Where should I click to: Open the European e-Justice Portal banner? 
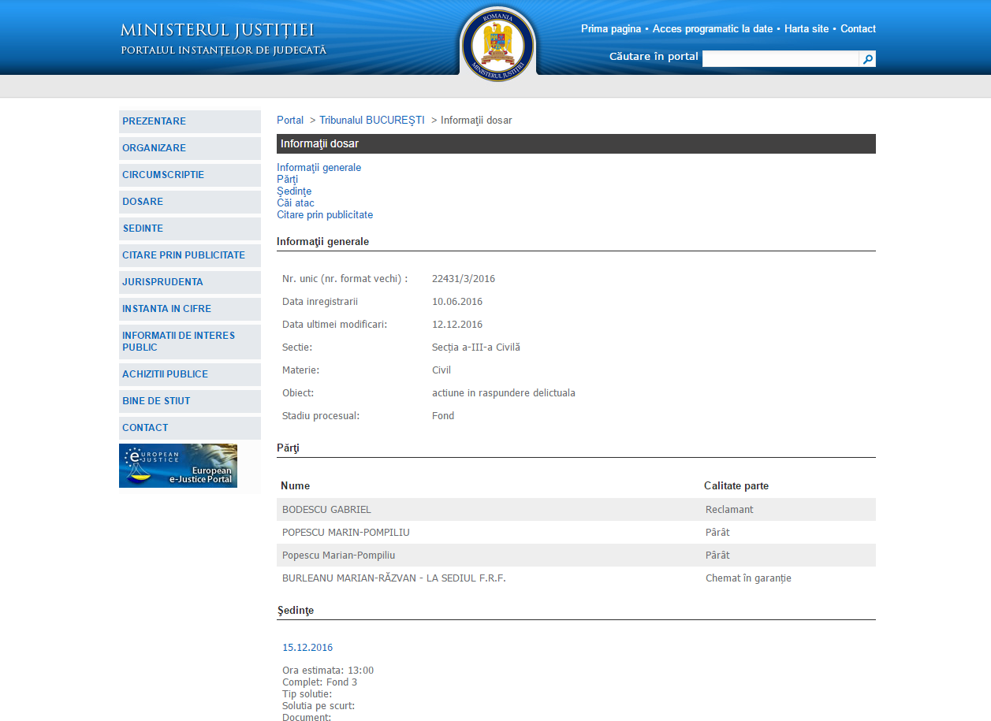(178, 466)
